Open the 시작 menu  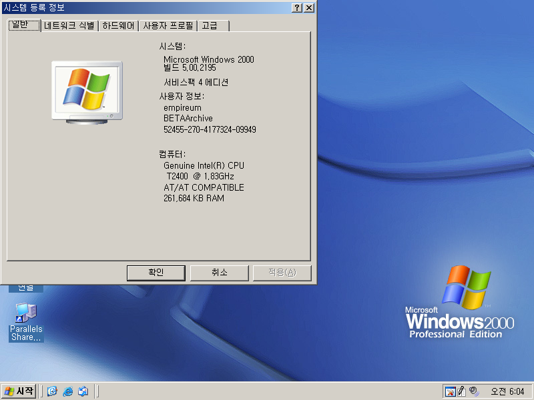[19, 391]
